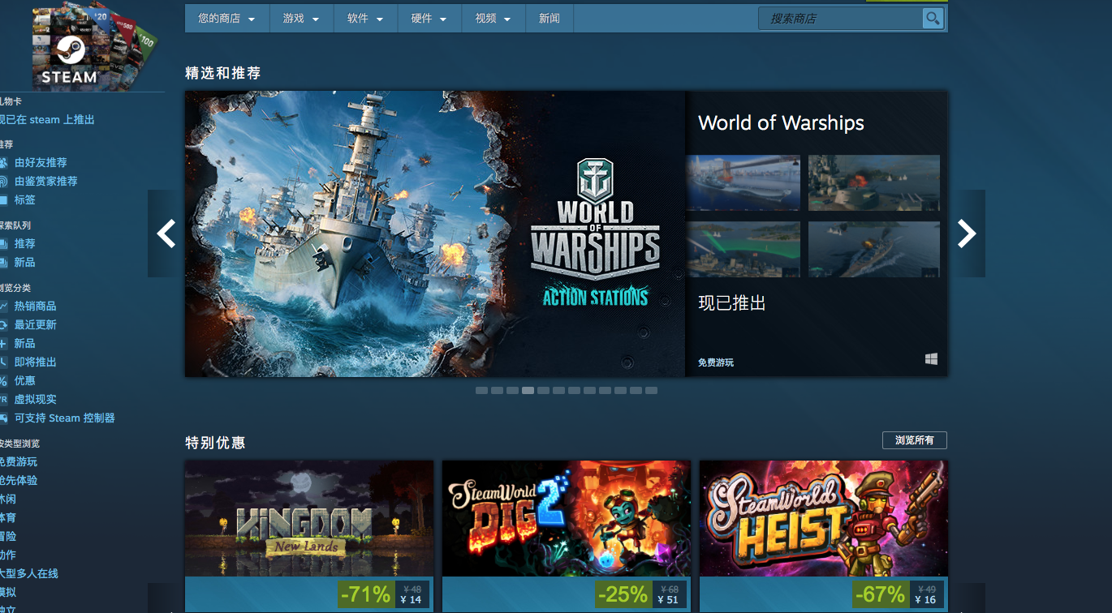Click the percent icon beside 优惠
Screen dimensions: 1112x613
click(x=4, y=381)
